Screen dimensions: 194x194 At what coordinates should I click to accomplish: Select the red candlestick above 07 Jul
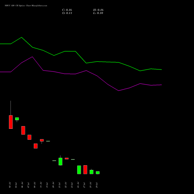point(29,137)
